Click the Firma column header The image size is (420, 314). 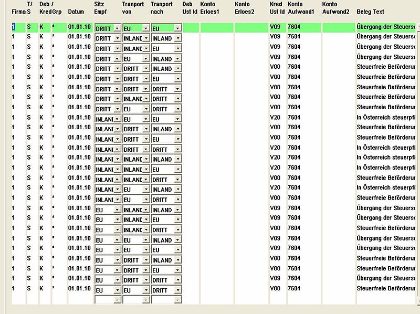18,12
